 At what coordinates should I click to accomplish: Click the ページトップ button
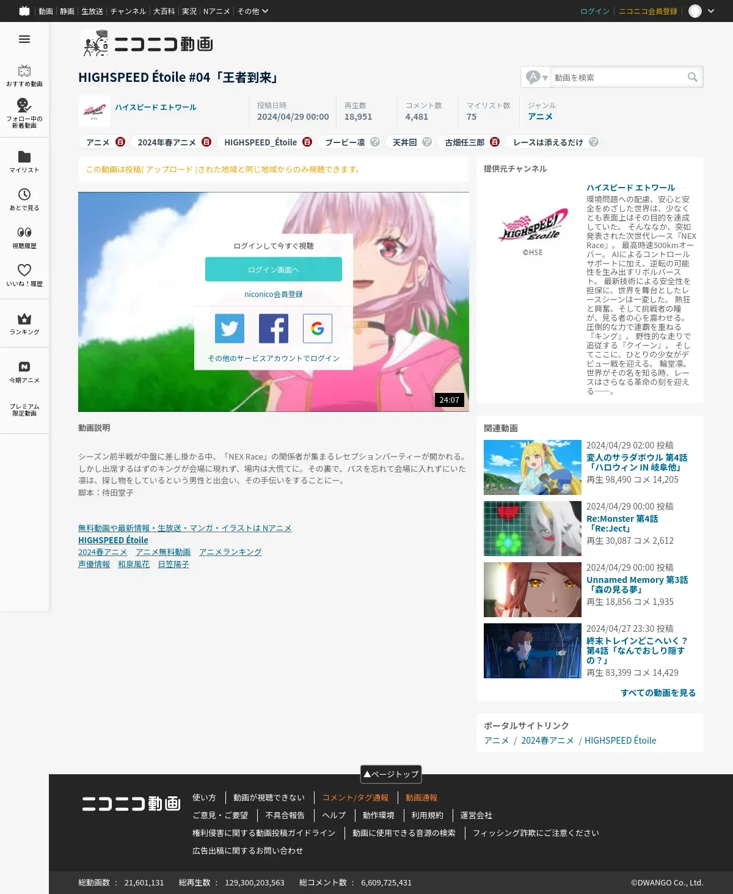tap(391, 774)
